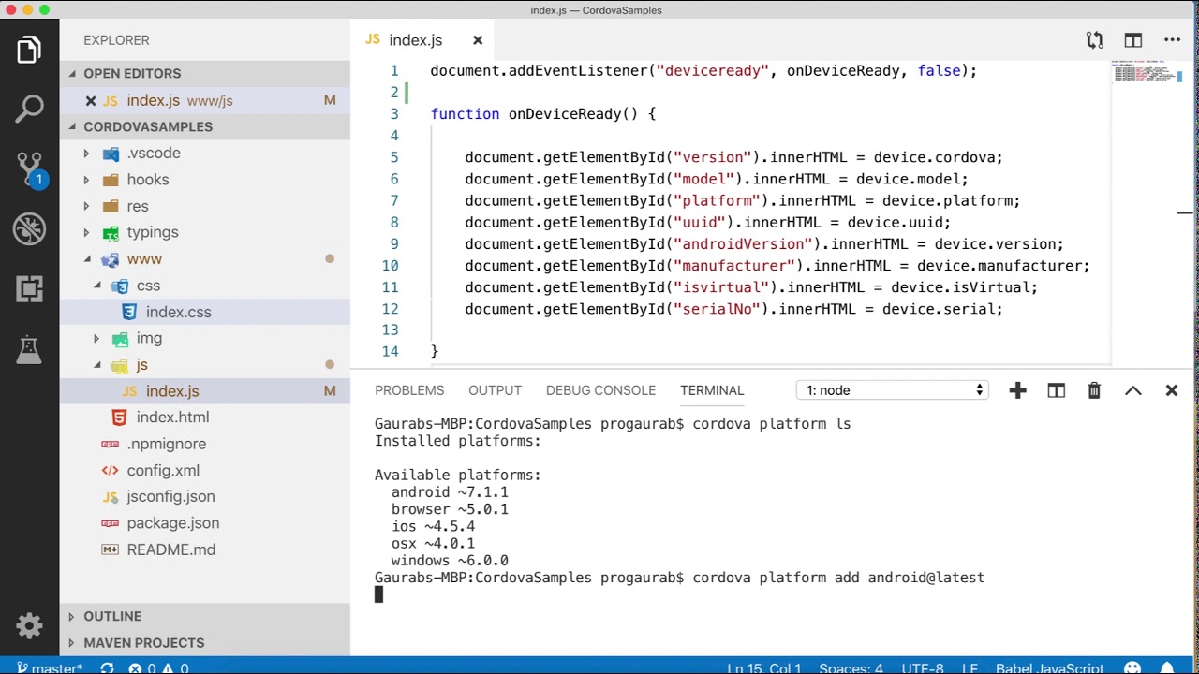
Task: Switch to the PROBLEMS tab
Action: (409, 390)
